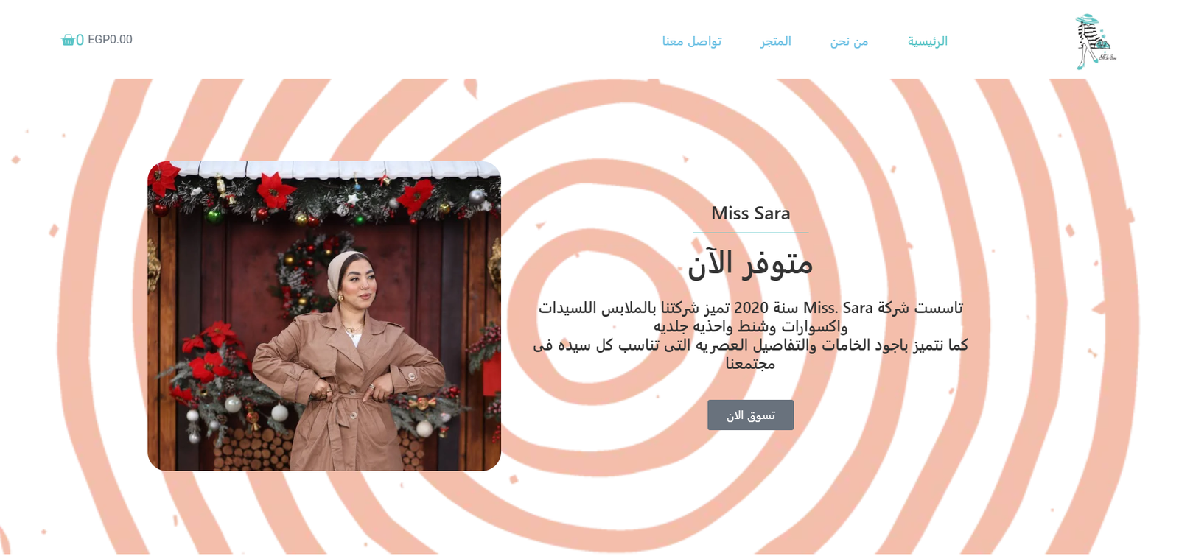Select the photo of woman in trench coat
This screenshot has width=1179, height=556.
tap(324, 316)
